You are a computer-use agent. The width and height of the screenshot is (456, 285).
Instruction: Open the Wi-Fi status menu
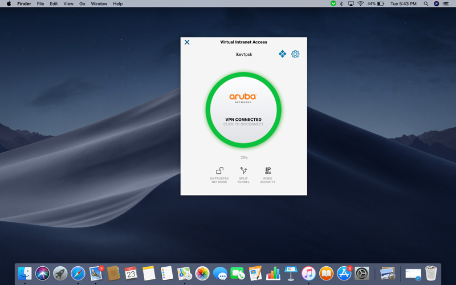[x=361, y=3]
